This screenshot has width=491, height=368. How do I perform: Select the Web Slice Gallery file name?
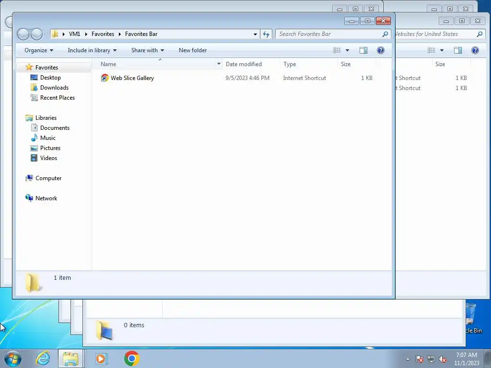point(132,78)
